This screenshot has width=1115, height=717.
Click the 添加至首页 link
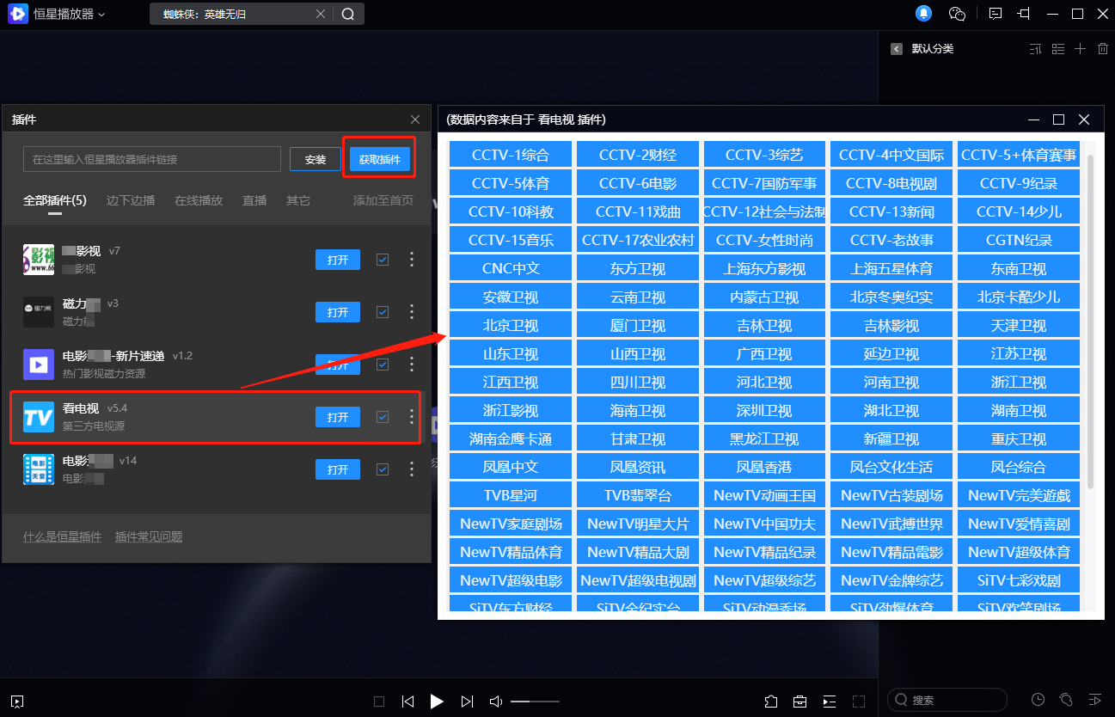pos(383,200)
